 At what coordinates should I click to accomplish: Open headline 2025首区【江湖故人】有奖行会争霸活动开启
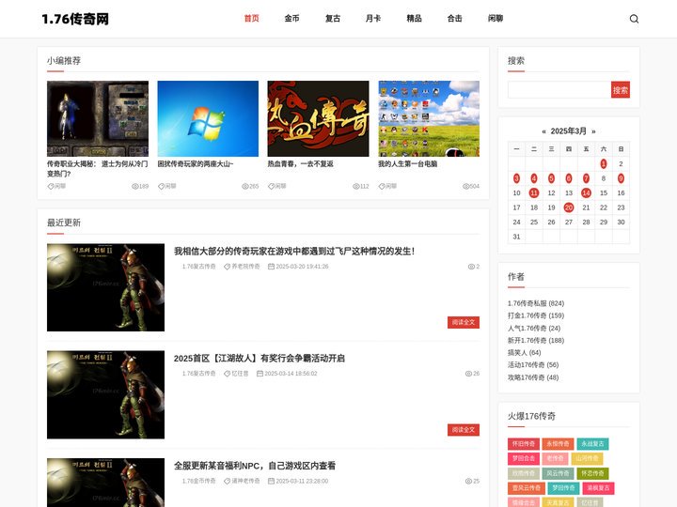point(260,359)
